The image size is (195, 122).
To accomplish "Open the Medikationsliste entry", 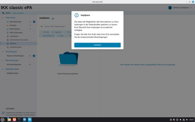I will pos(13,73).
